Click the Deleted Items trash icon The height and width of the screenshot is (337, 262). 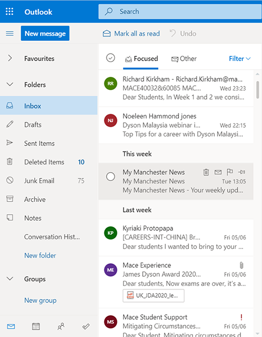click(10, 161)
